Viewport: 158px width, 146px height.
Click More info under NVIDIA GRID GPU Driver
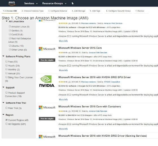63,100
